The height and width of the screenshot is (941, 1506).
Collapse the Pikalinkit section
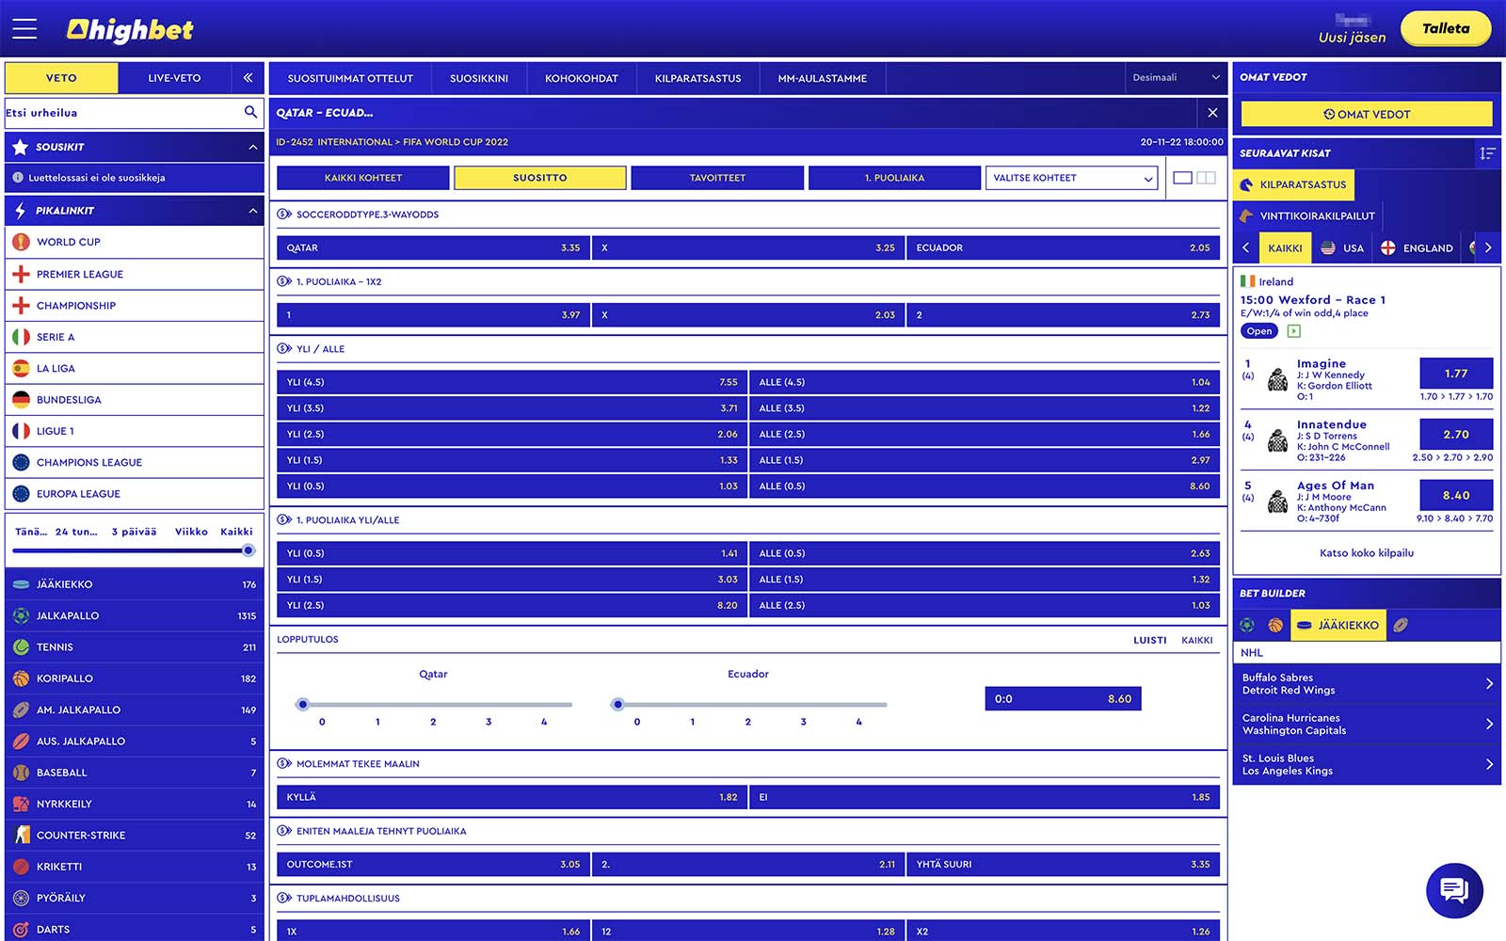pos(252,211)
